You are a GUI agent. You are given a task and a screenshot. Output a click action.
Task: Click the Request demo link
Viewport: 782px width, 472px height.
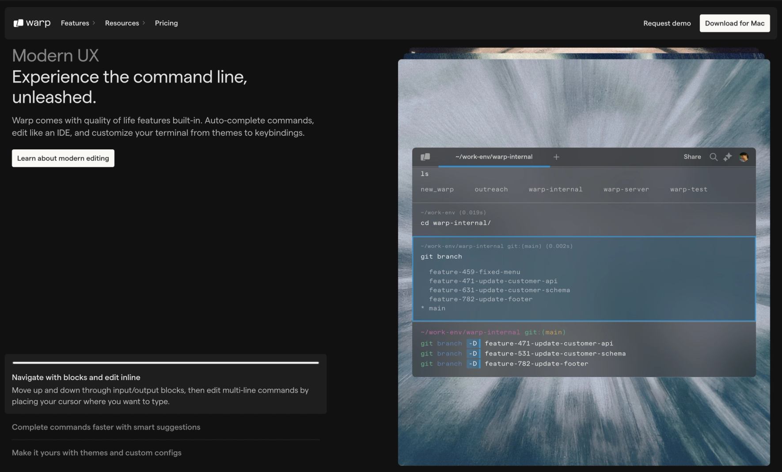coord(667,23)
